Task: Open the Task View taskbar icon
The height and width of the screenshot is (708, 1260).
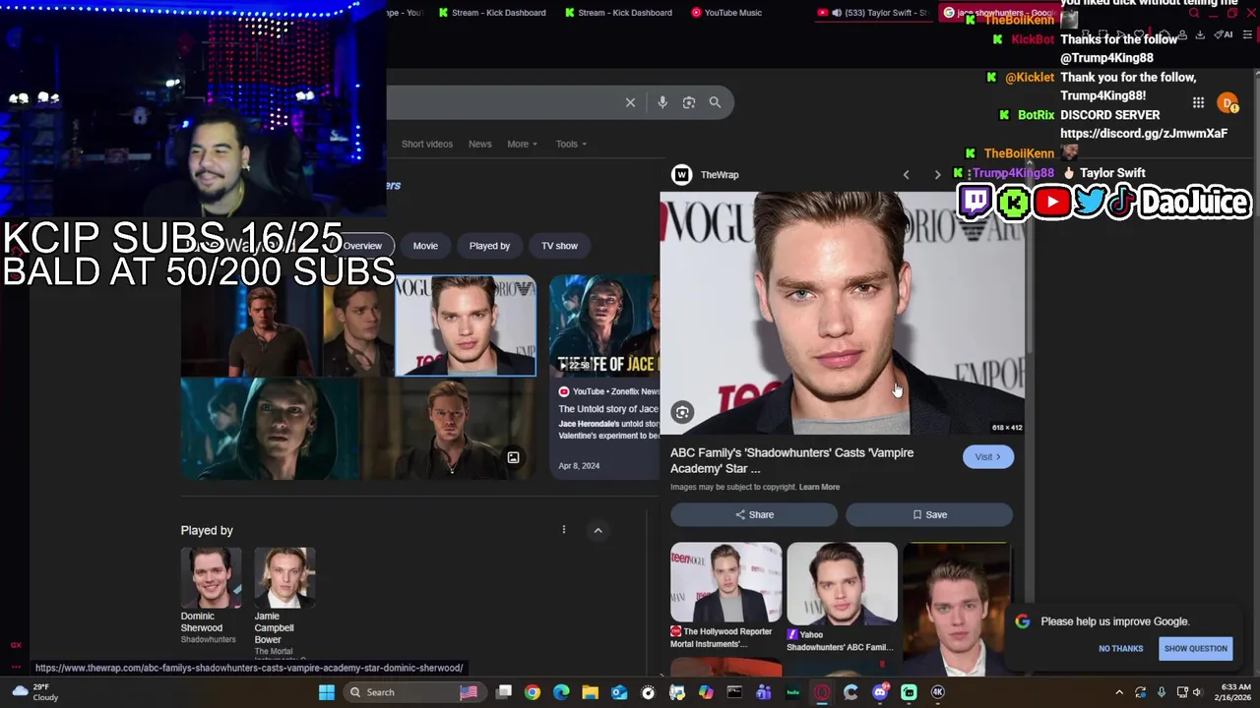Action: pos(504,692)
